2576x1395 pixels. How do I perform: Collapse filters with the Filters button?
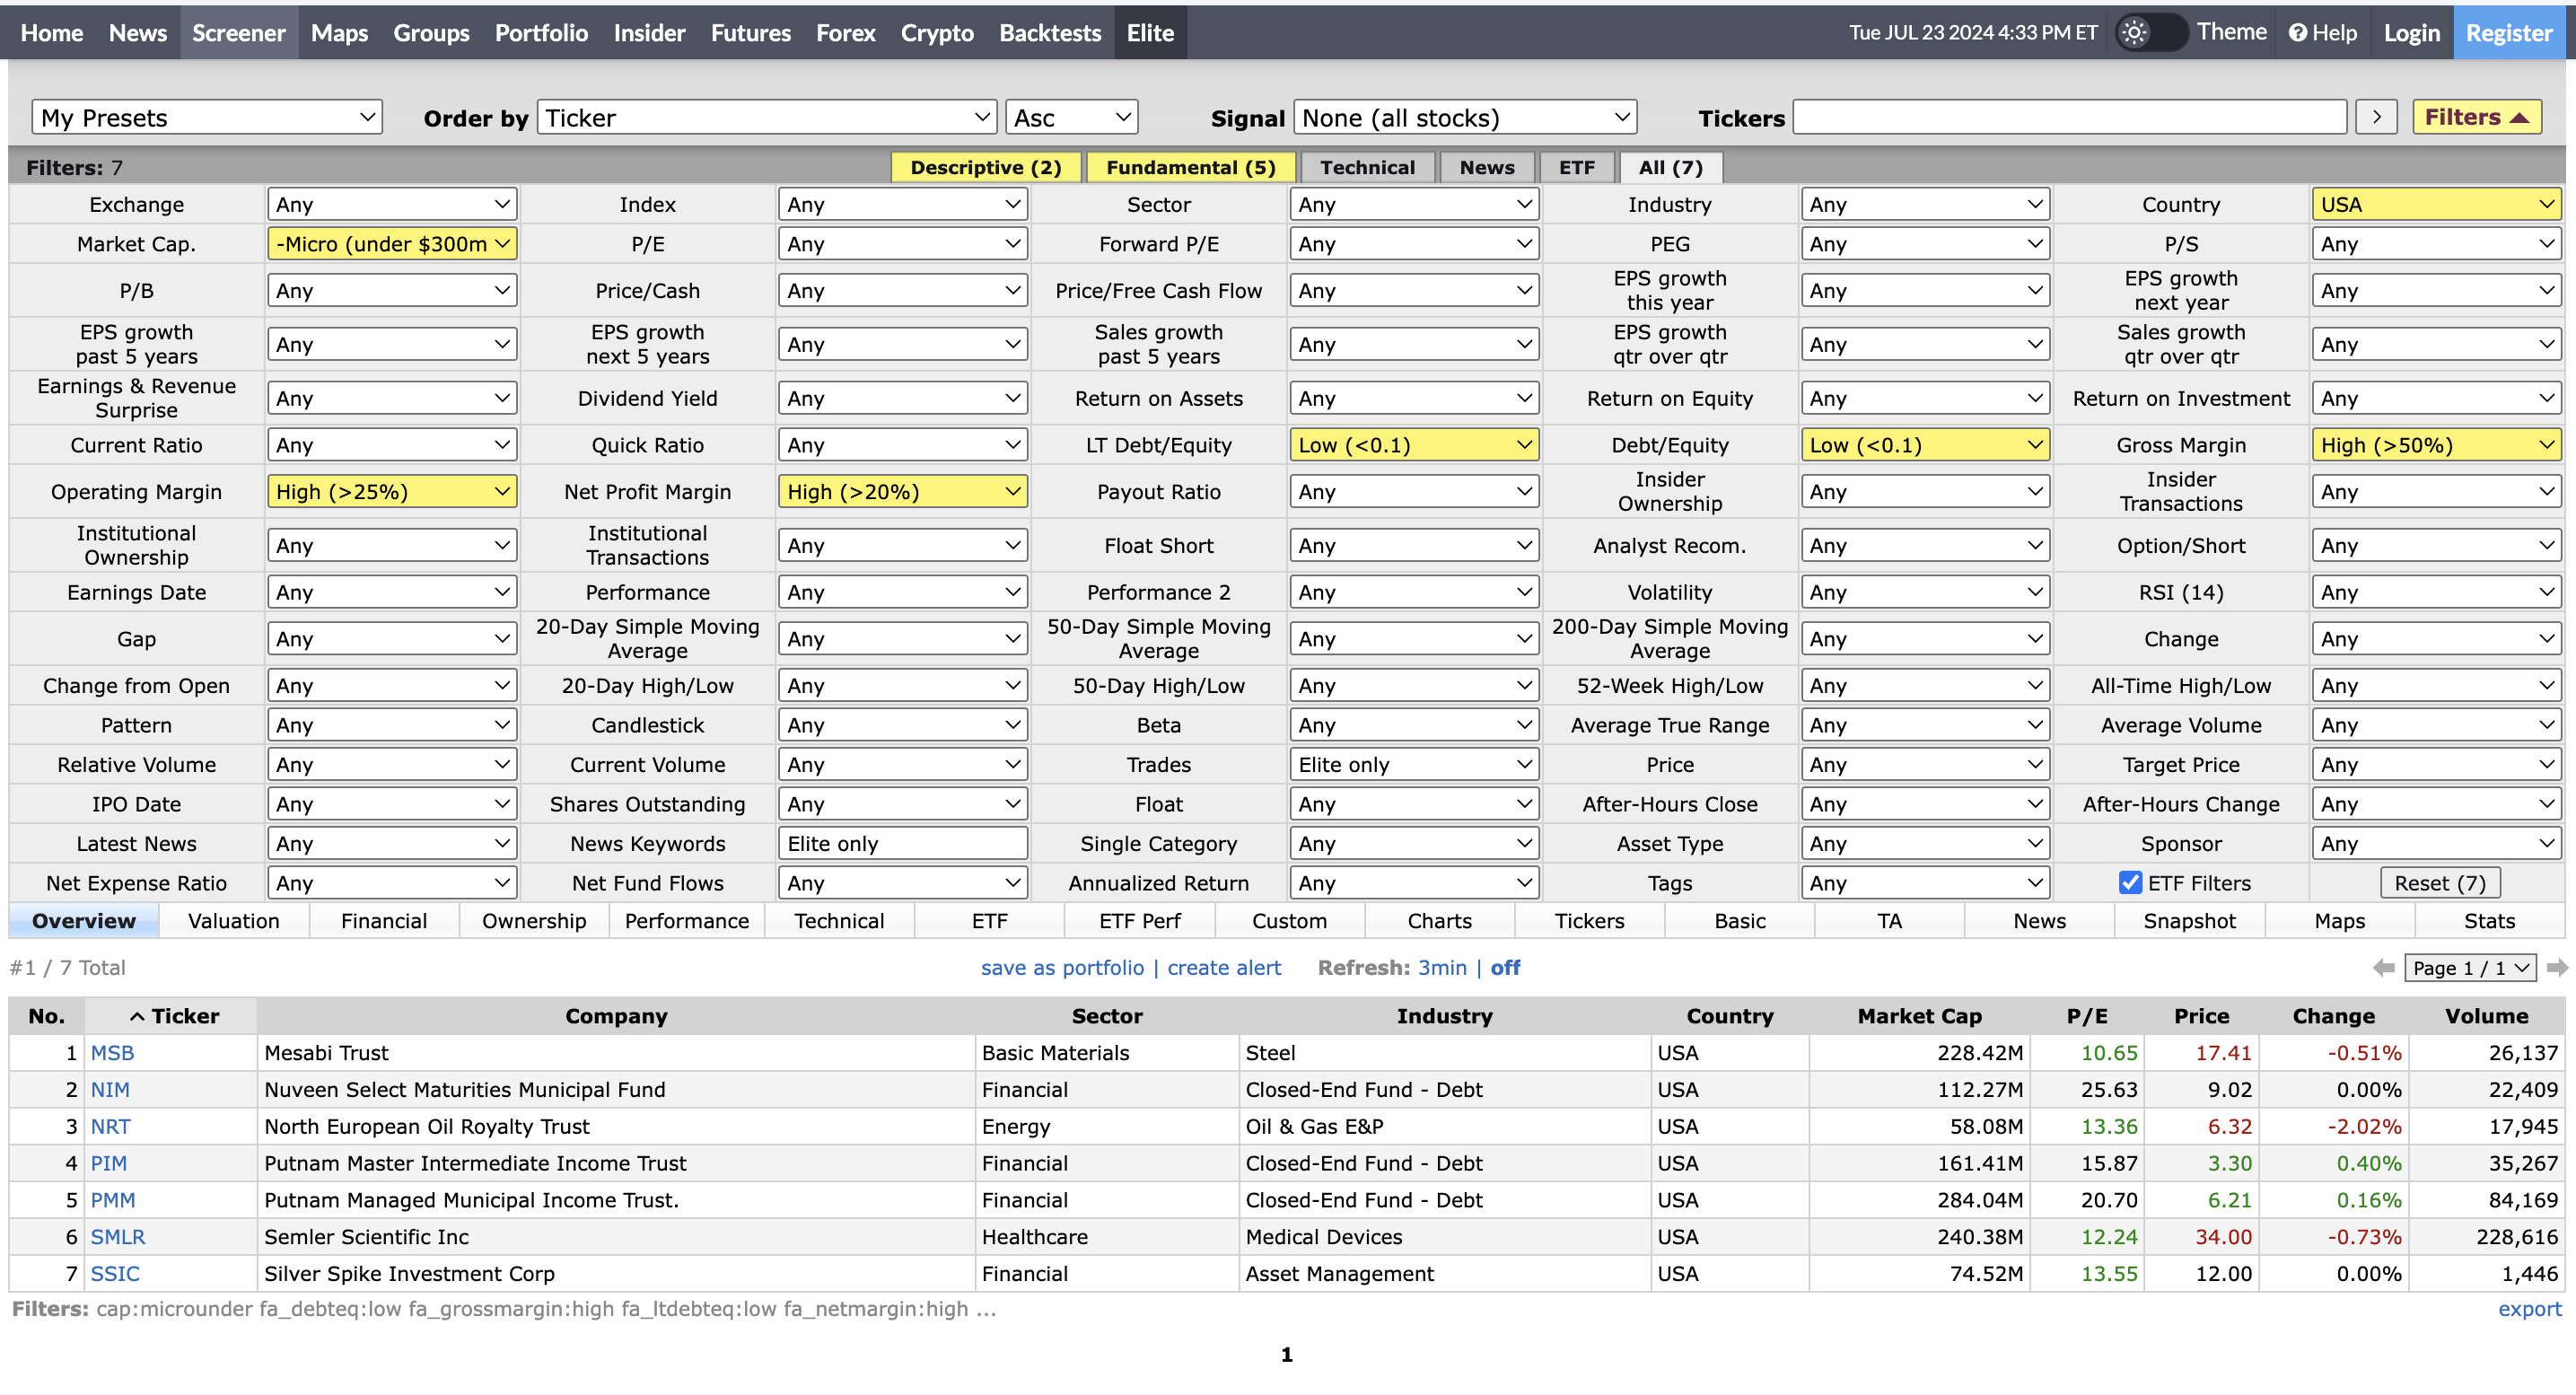[x=2476, y=117]
